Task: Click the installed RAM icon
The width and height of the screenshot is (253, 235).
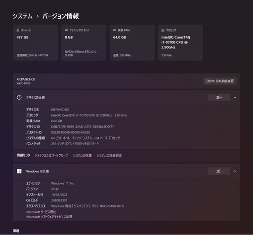Action: pos(115,30)
